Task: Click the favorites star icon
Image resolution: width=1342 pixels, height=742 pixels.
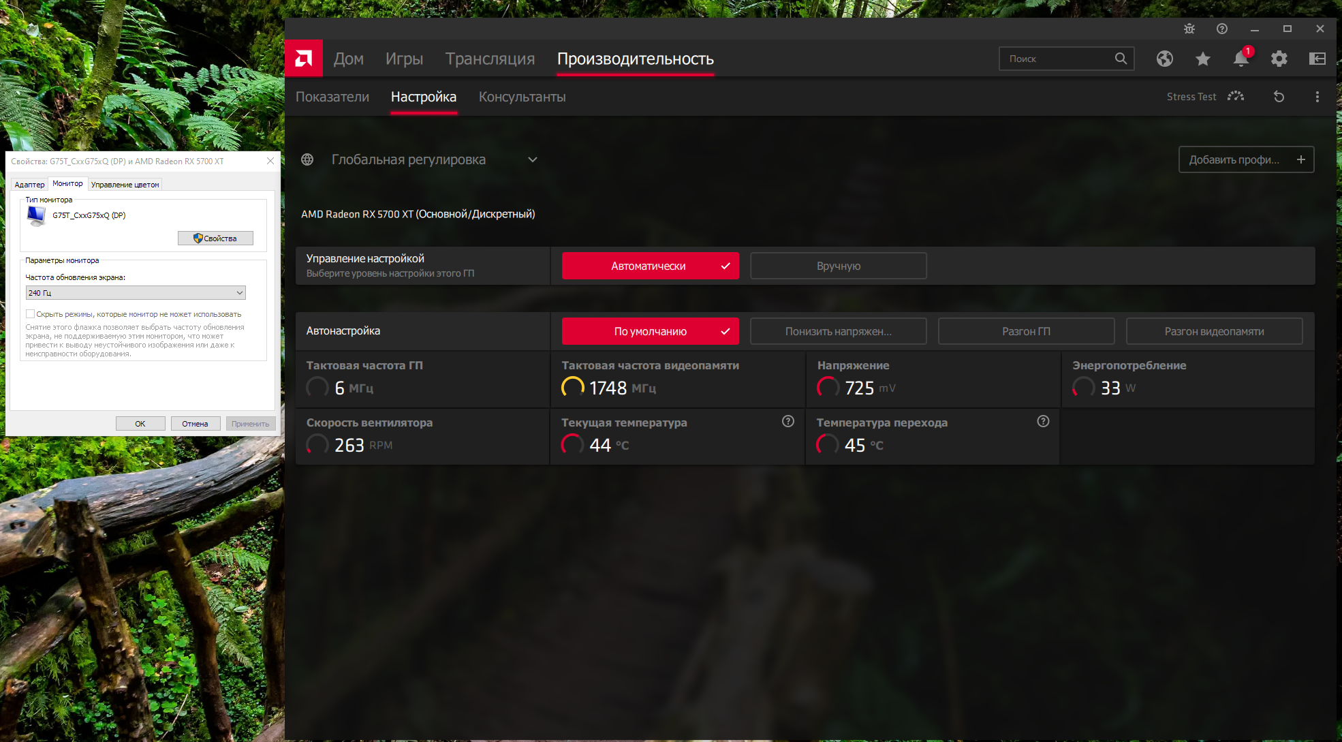Action: tap(1202, 59)
